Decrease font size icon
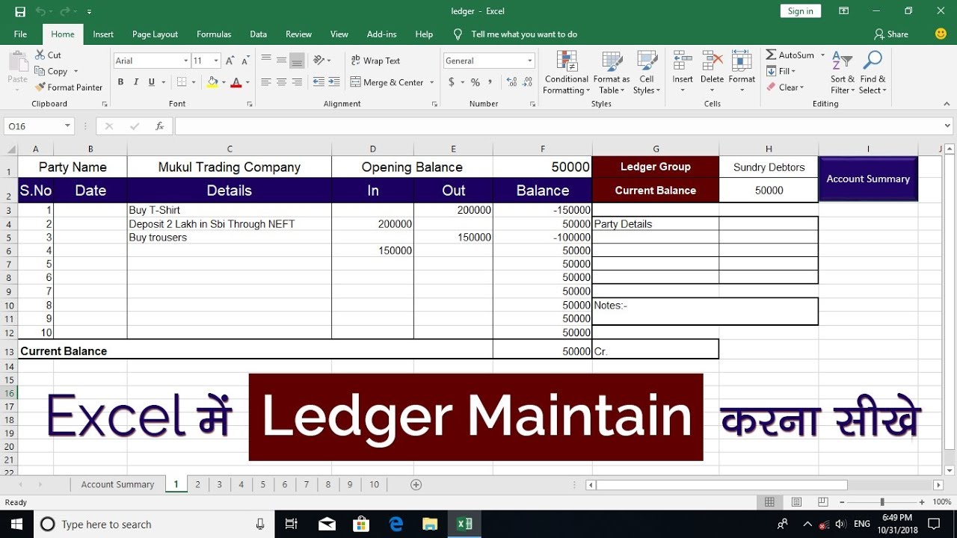 (x=246, y=61)
